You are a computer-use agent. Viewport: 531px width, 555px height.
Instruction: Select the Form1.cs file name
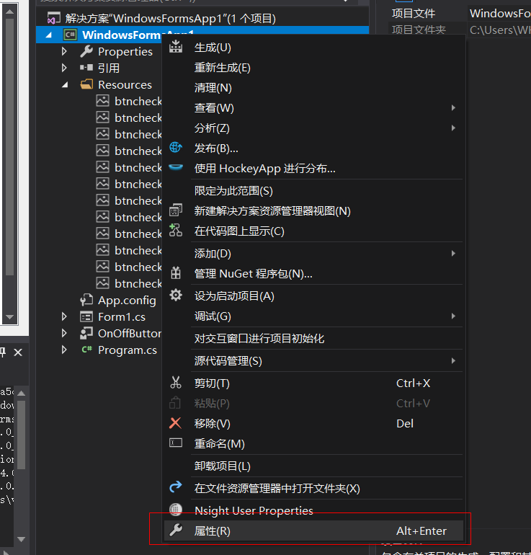[x=122, y=317]
